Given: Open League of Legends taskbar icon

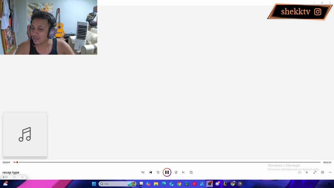Looking at the screenshot, I should 225,184.
